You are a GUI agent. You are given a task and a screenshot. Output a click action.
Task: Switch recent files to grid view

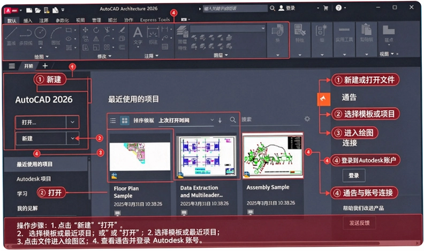(x=125, y=121)
